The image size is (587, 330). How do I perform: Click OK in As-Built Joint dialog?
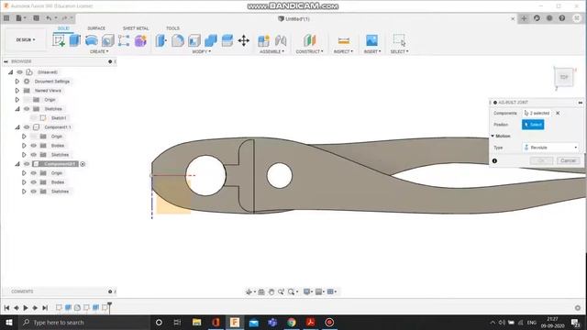541,160
